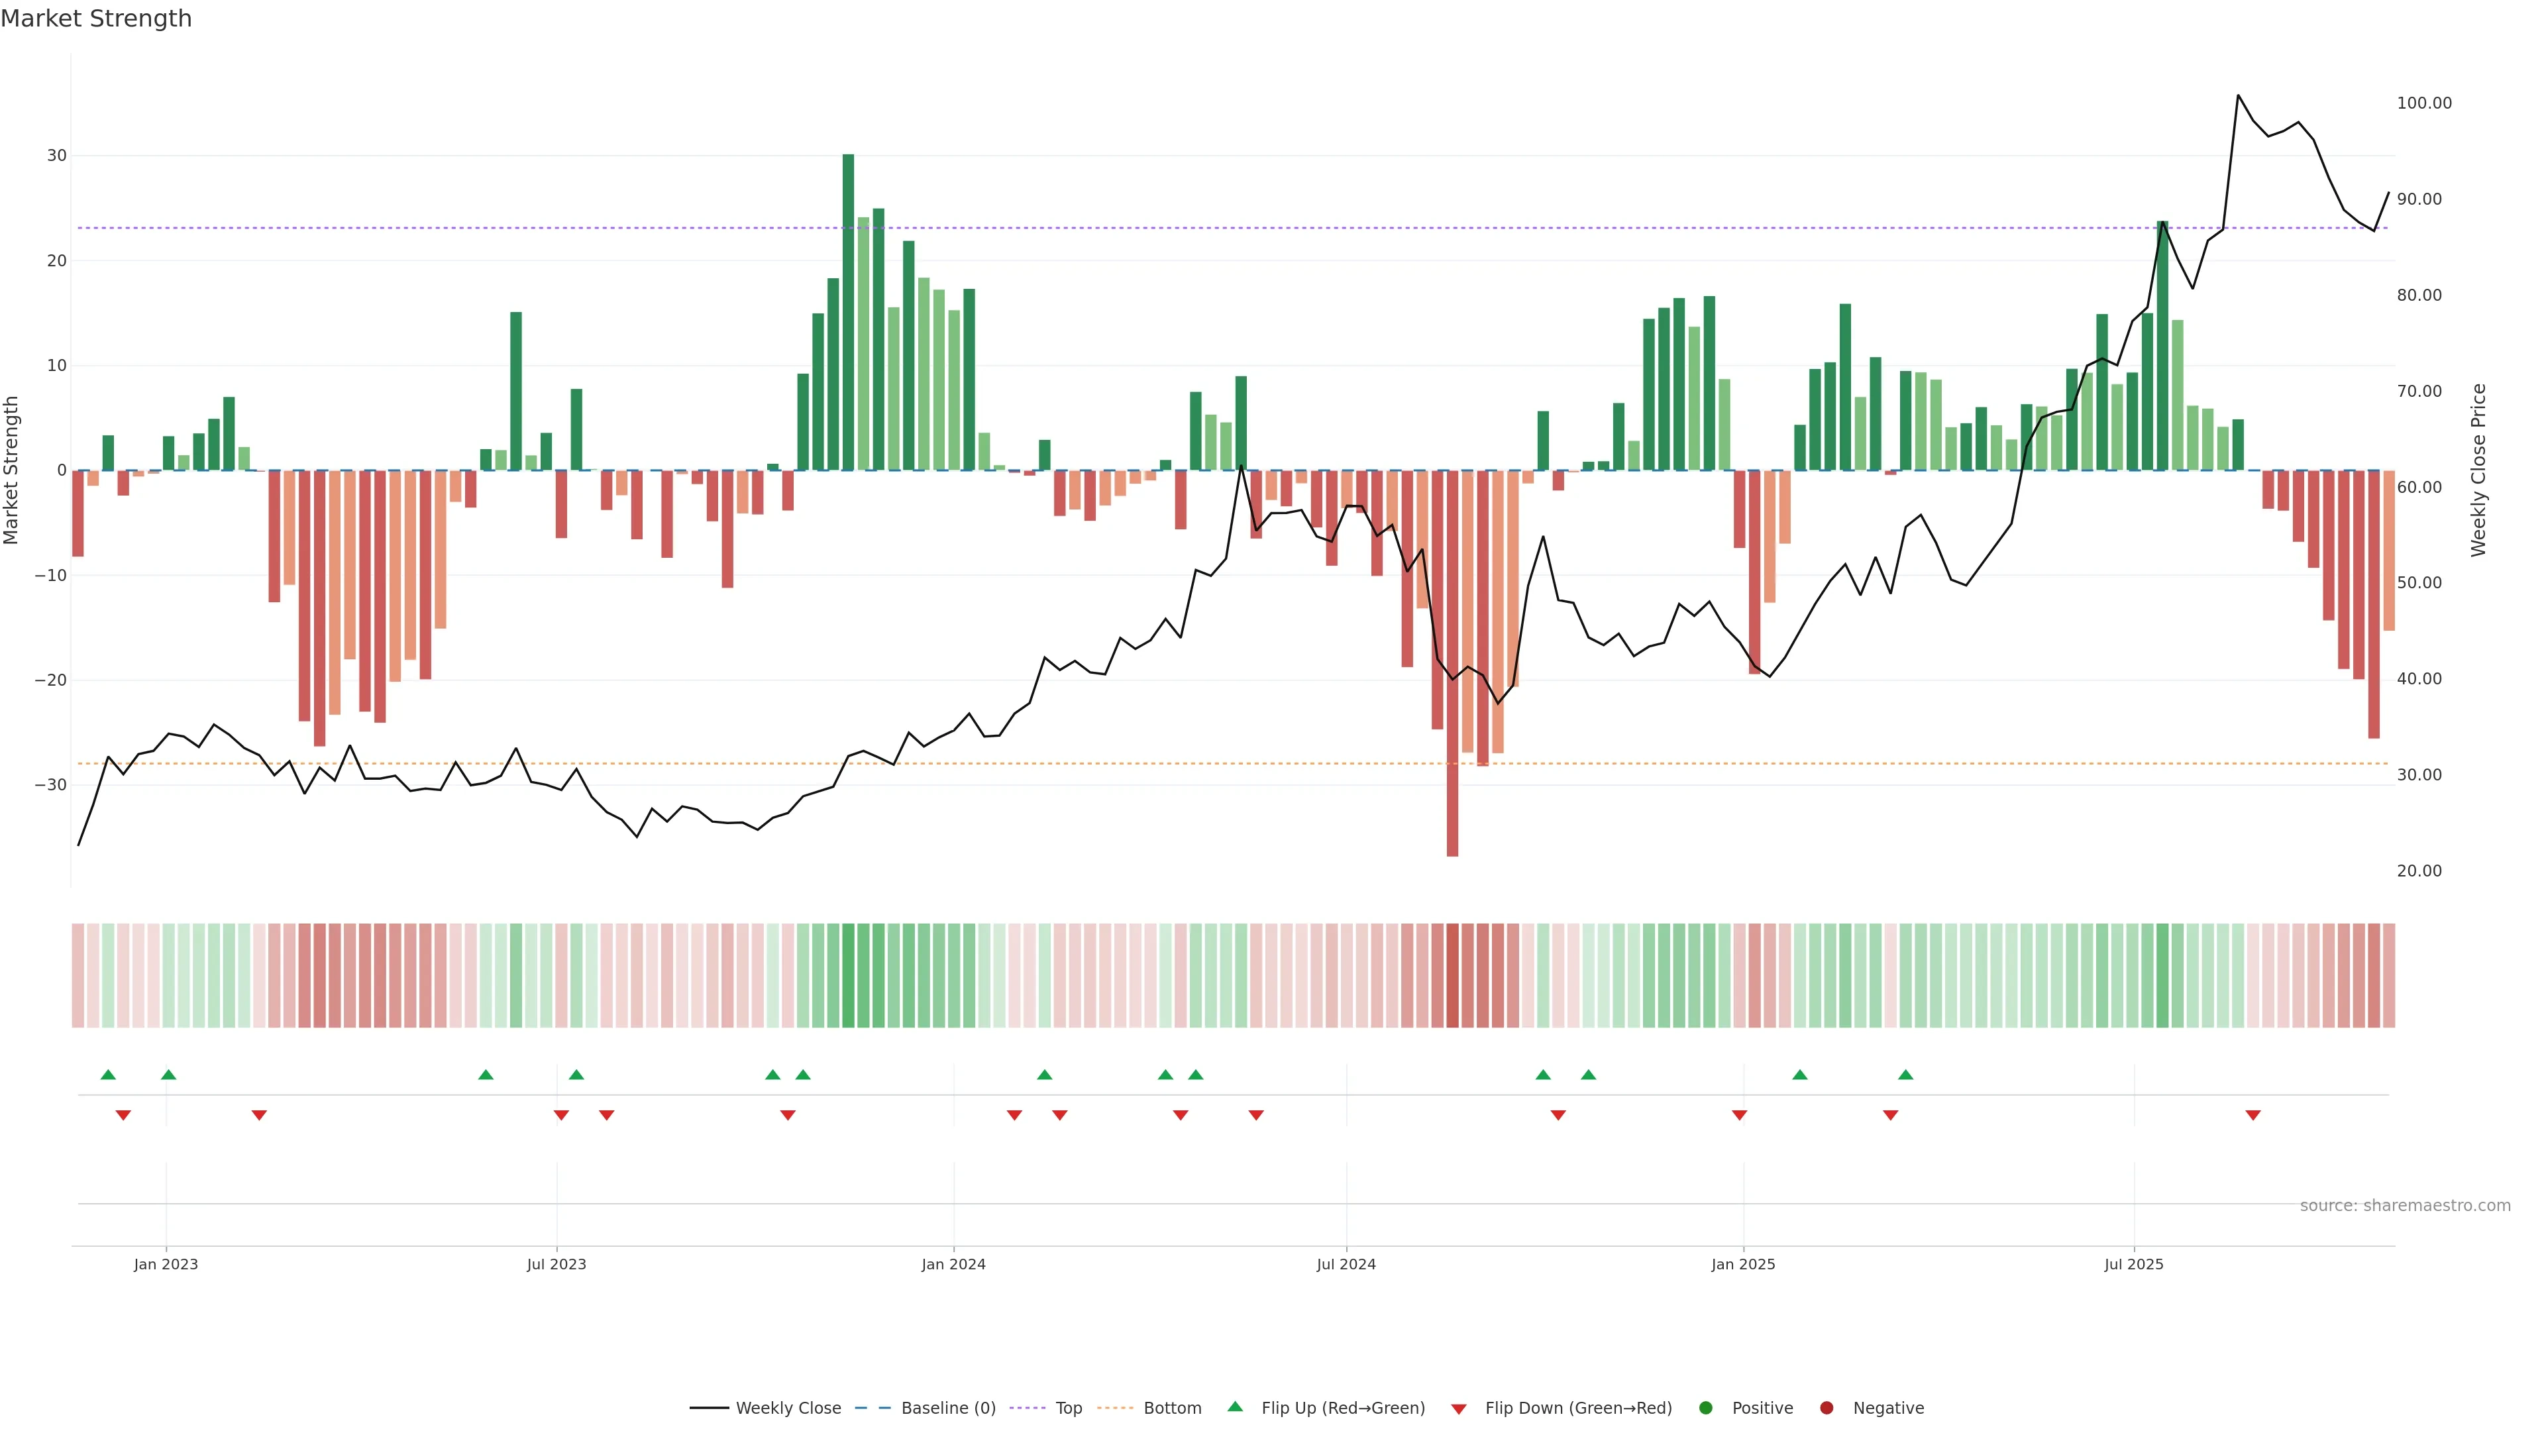Click the Market Strength chart title
This screenshot has width=2544, height=1431.
[x=96, y=19]
